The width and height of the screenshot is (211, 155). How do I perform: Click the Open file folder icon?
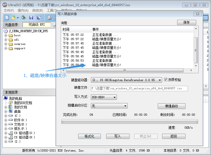(13, 18)
